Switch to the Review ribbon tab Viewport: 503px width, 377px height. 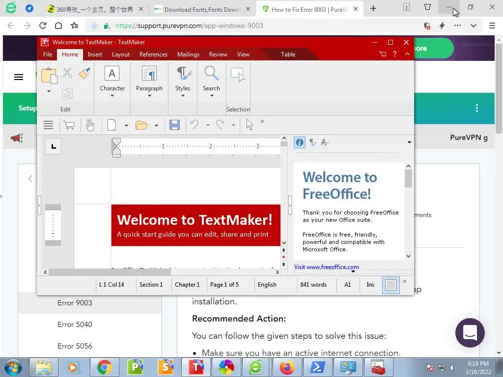point(218,54)
